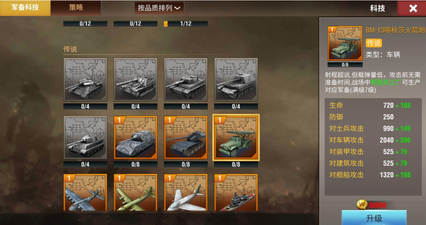Choose the Maus super-heavy tank card

tap(135, 138)
